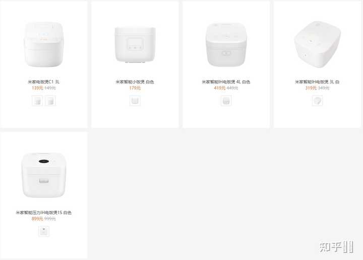363x260 pixels.
Task: Click the 米家电饭煲C1 3L title link
Action: 44,82
